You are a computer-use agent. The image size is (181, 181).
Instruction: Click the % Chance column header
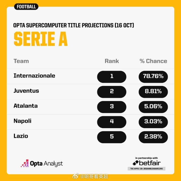(153, 61)
